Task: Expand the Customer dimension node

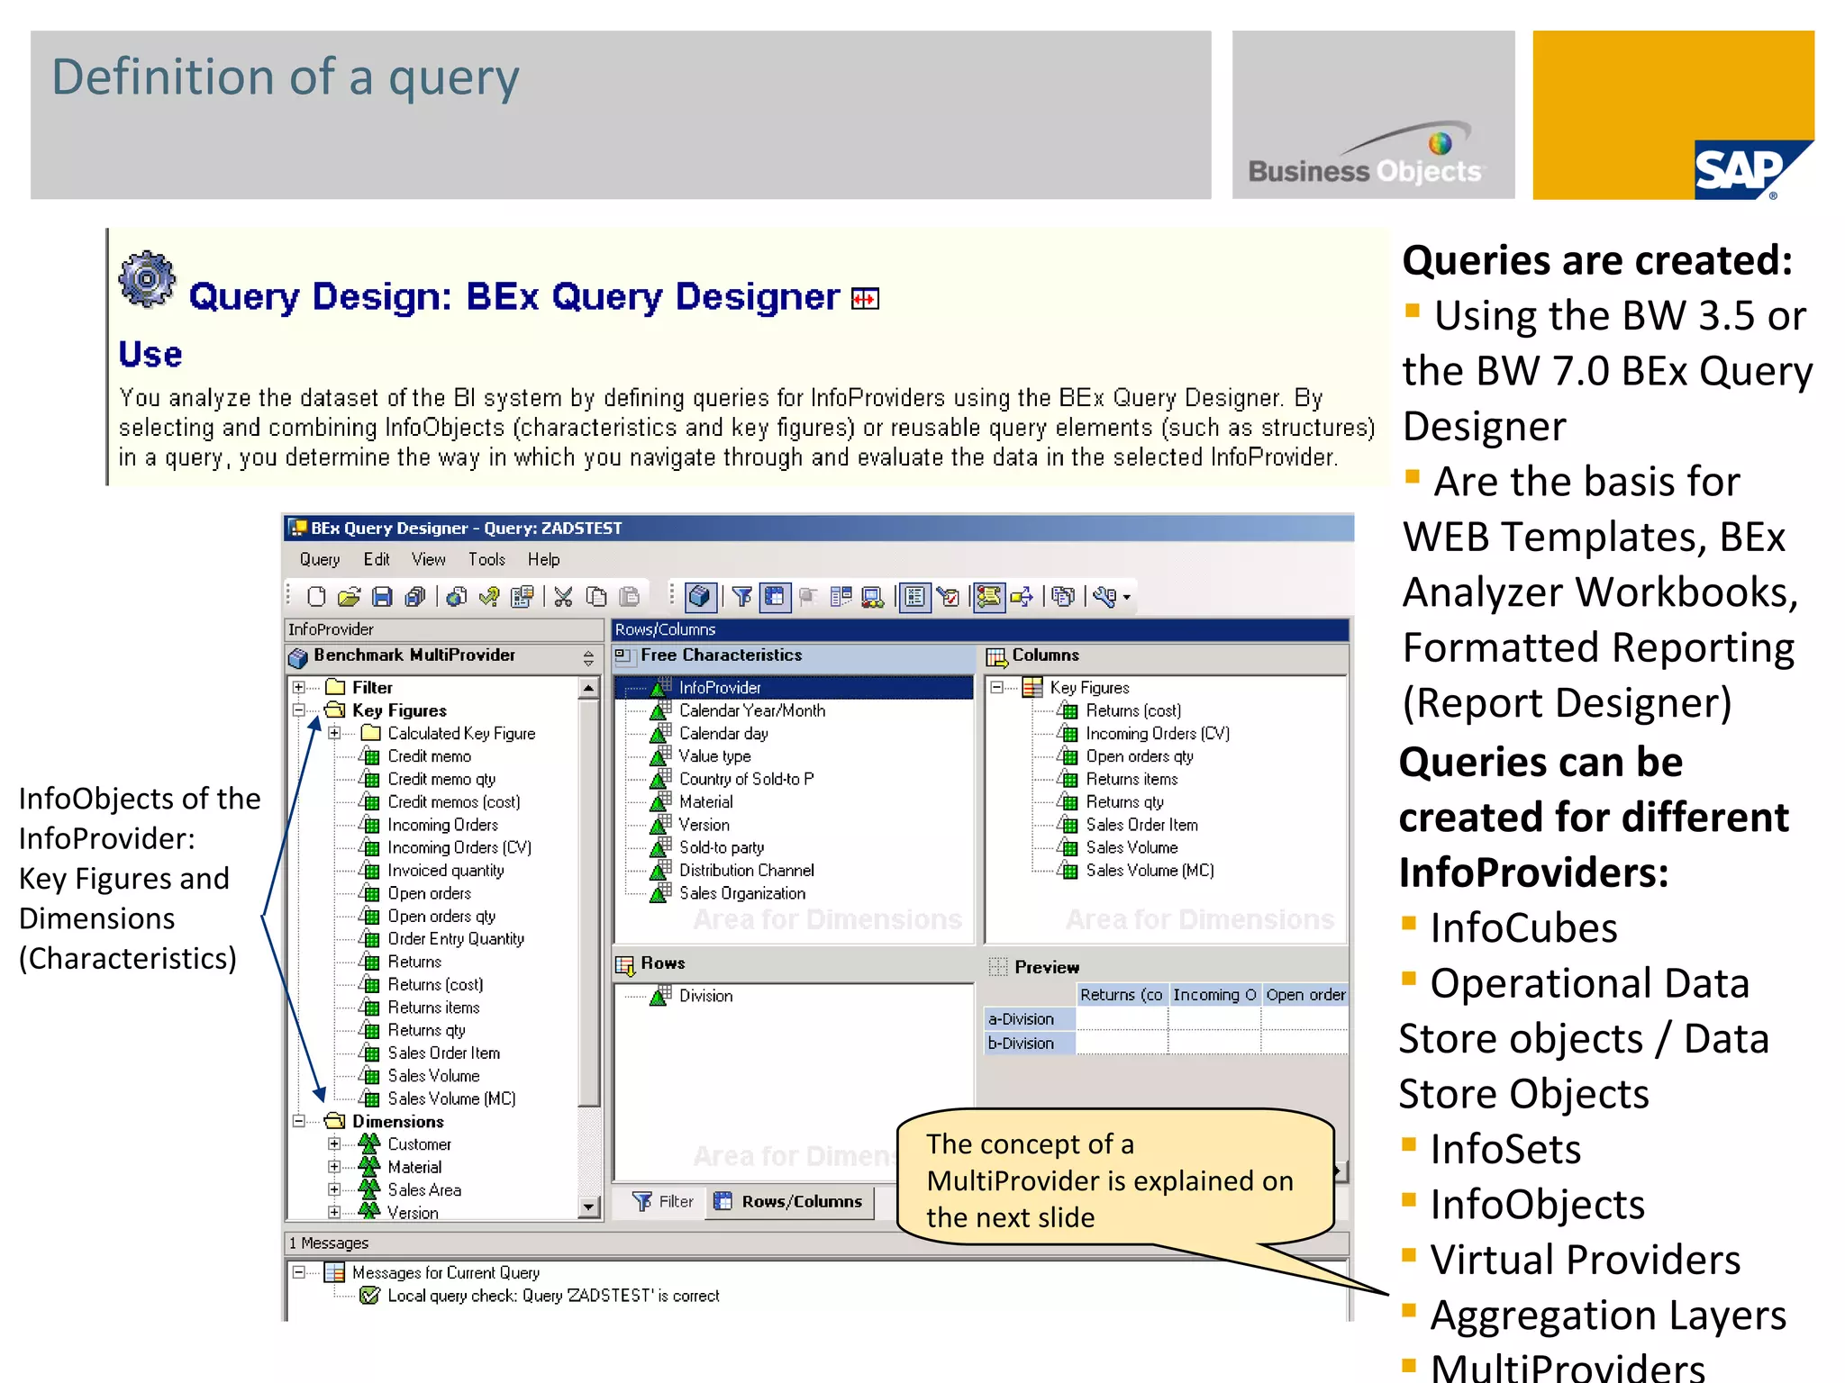Action: pyautogui.click(x=334, y=1143)
